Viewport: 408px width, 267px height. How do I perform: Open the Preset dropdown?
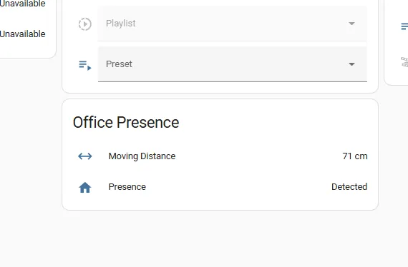click(233, 64)
